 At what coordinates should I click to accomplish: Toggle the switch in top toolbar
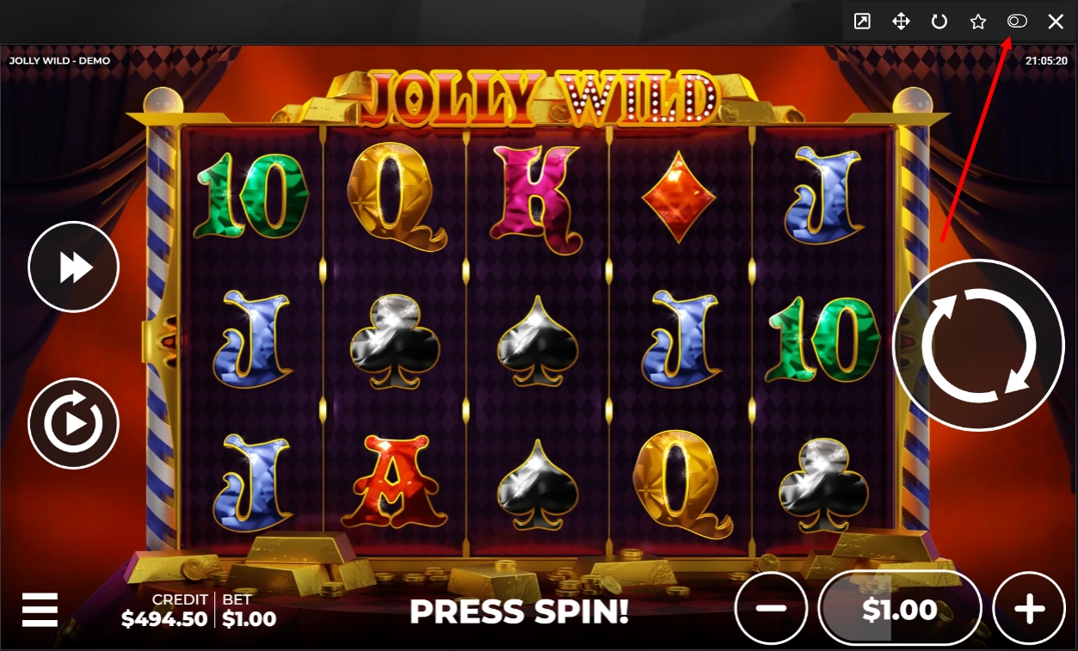pos(1017,21)
